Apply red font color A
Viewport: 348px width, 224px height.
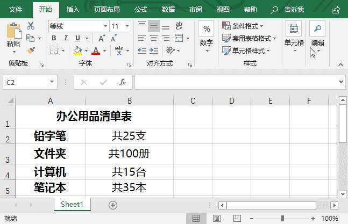pyautogui.click(x=96, y=50)
